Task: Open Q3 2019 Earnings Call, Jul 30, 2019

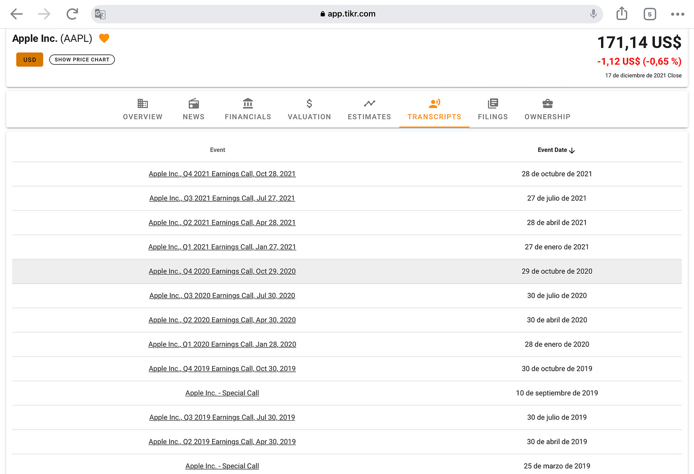Action: pos(222,417)
